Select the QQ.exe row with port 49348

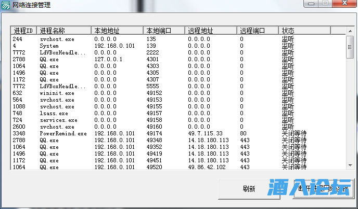click(178, 140)
